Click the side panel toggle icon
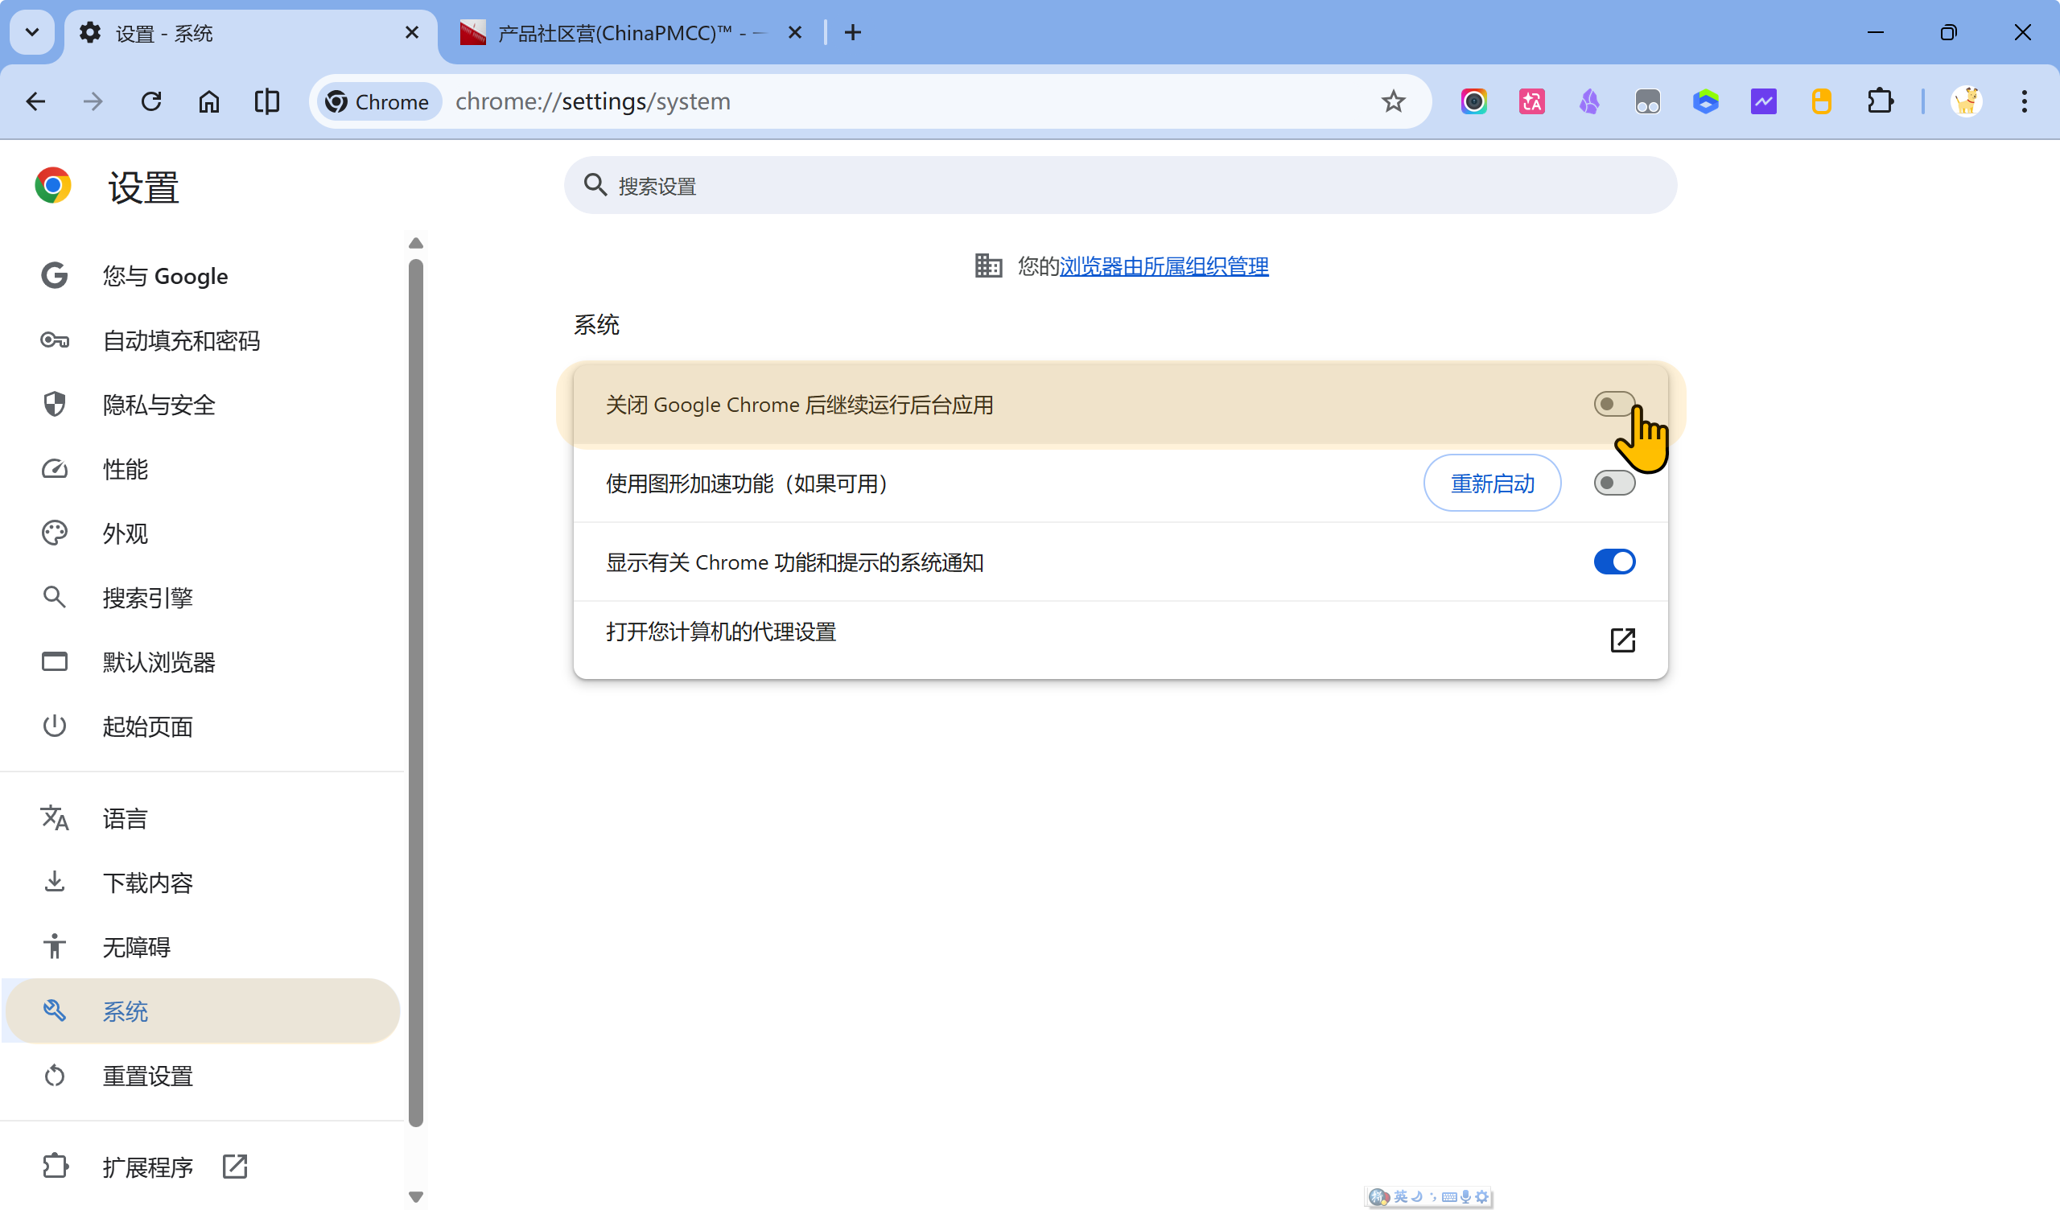This screenshot has height=1210, width=2060. point(266,101)
